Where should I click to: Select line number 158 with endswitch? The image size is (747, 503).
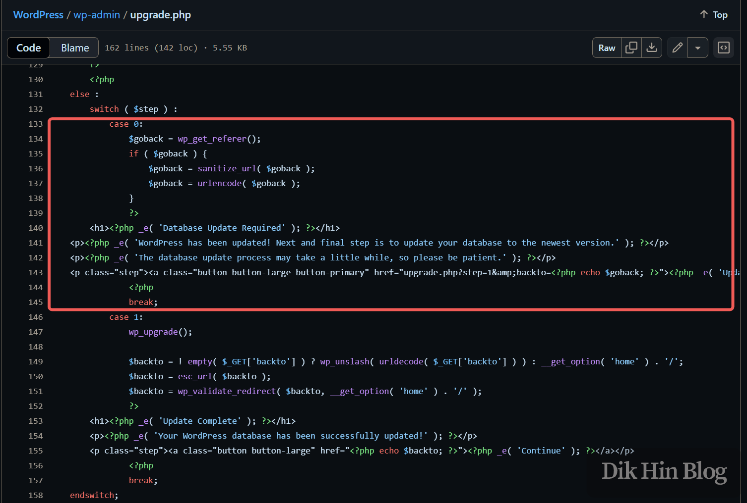[x=35, y=495]
